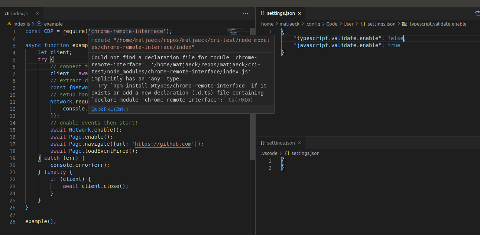Click Quick Fix link in hover tooltip
This screenshot has width=480, height=235.
[110, 109]
